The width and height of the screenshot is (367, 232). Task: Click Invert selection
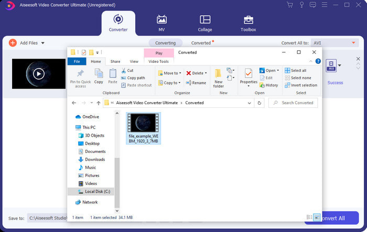tap(301, 85)
